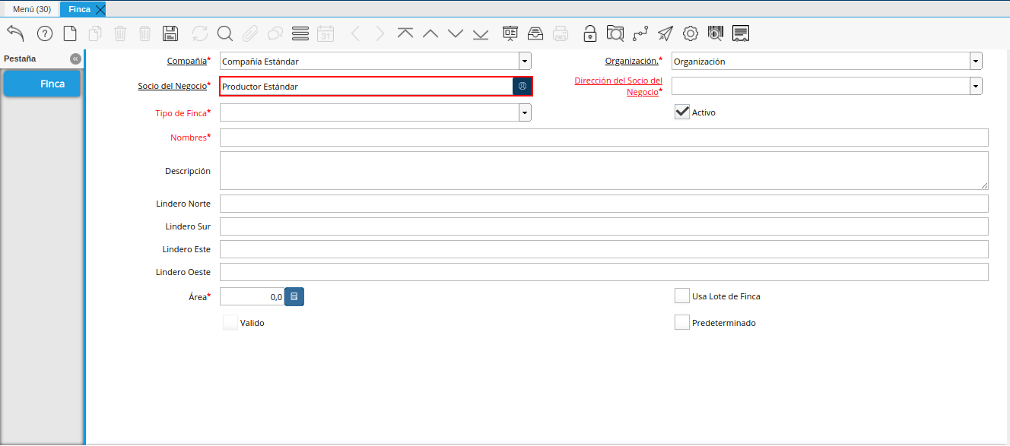Click the refresh arrows icon
Viewport: 1010px width, 446px height.
pos(200,33)
